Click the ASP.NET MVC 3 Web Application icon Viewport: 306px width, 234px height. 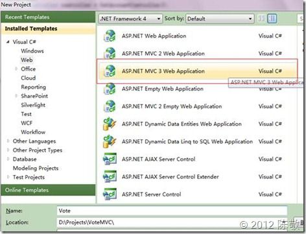tap(110, 71)
